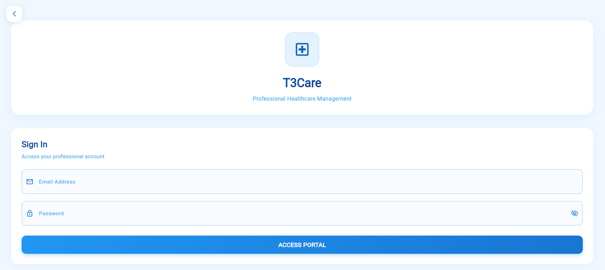Show password with the crossed-eye icon

pos(574,213)
